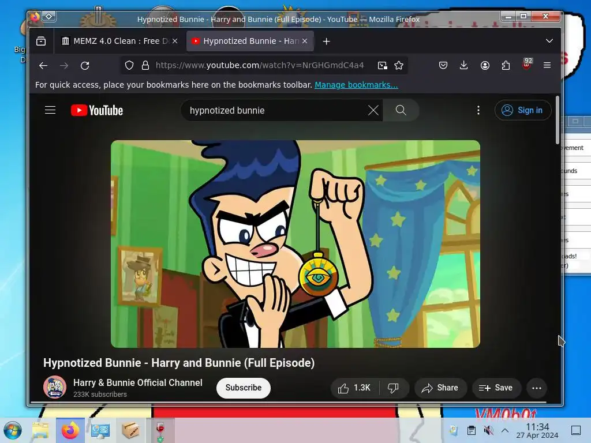Switch to MEMZ 4.0 Clean tab
This screenshot has height=443, width=591.
tap(119, 41)
